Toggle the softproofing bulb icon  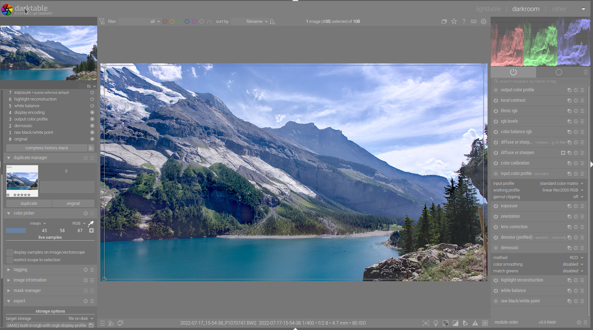tap(436, 323)
